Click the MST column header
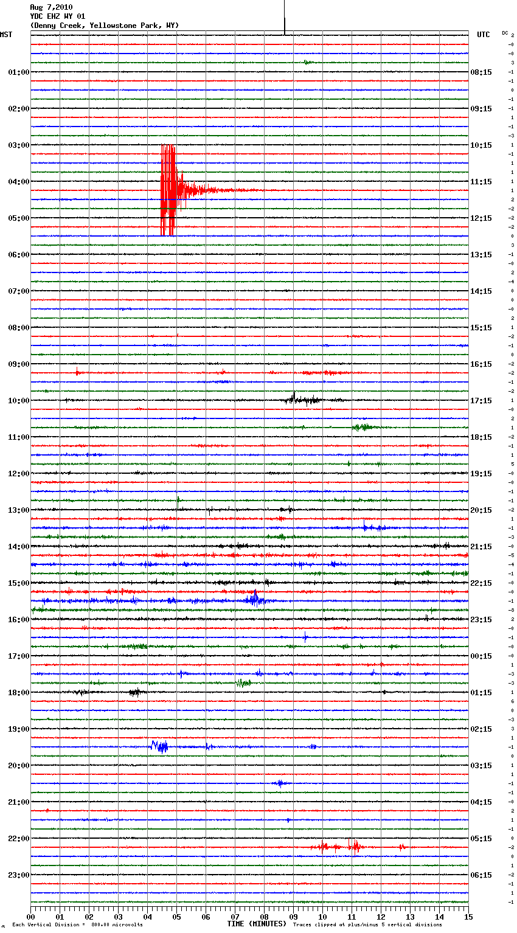 click(6, 35)
